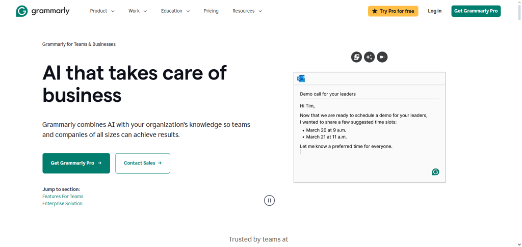Select the copy-layers demo icon
The height and width of the screenshot is (247, 522).
(356, 57)
